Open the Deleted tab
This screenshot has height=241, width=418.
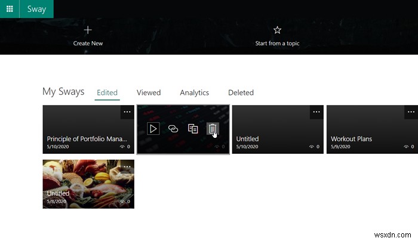coord(241,92)
